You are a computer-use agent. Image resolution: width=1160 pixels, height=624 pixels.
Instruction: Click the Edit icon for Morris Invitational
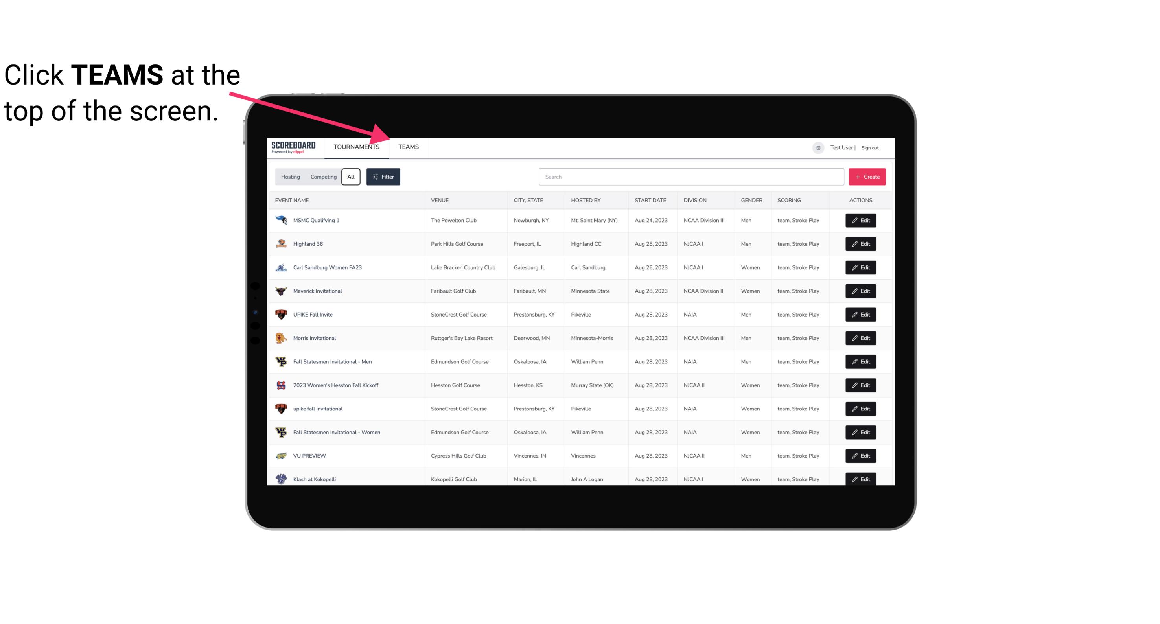pyautogui.click(x=861, y=338)
